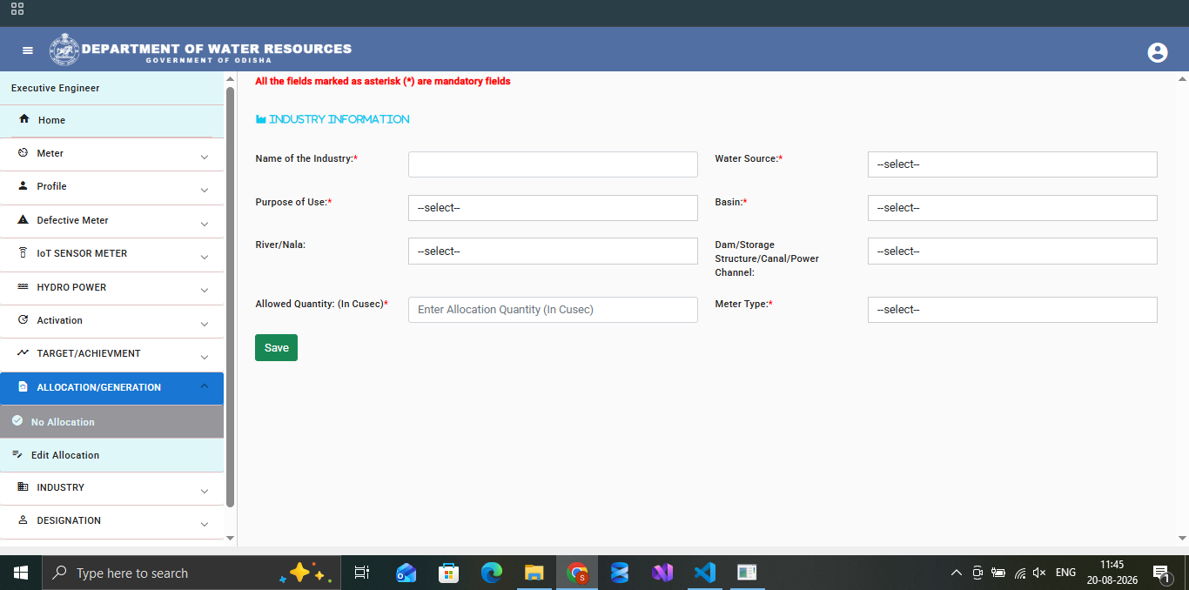Open Visual Studio from the taskbar
The width and height of the screenshot is (1189, 590).
pos(662,573)
